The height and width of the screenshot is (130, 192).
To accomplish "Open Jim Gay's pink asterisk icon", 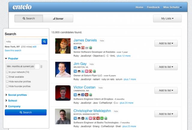I will 87,71.
